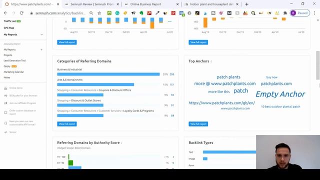Click the page vertical scrollbar thumb
320x180 pixels.
[318, 65]
